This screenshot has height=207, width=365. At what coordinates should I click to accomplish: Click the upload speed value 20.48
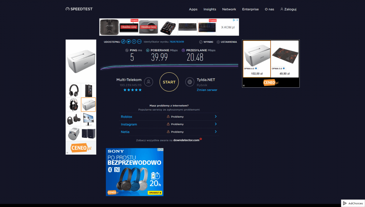point(195,57)
